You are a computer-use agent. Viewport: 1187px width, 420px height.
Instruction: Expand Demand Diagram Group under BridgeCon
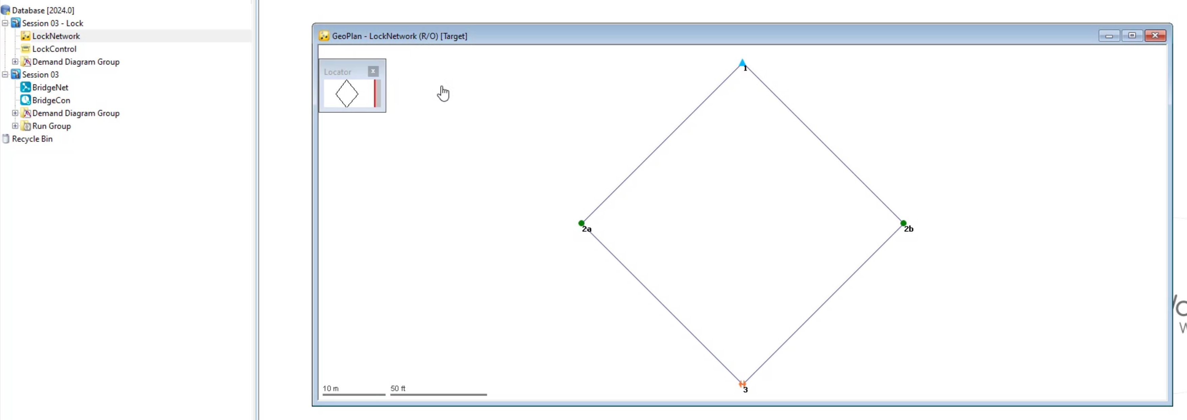tap(15, 113)
